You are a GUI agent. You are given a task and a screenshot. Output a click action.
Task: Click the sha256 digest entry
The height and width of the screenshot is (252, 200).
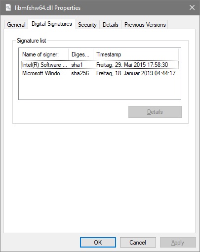pyautogui.click(x=80, y=73)
